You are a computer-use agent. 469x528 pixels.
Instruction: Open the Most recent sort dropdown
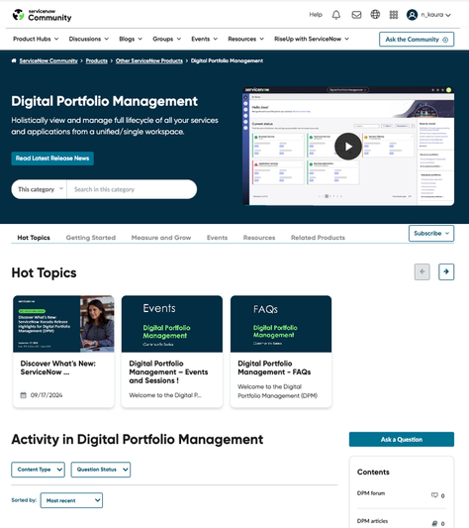pyautogui.click(x=71, y=500)
